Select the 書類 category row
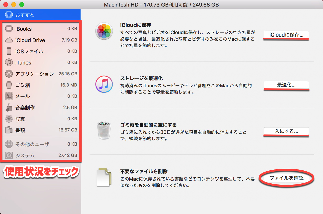 coord(41,130)
